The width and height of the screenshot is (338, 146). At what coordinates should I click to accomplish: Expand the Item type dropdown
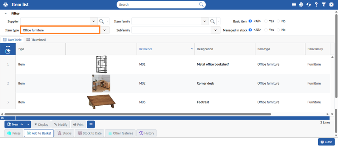coord(104,30)
